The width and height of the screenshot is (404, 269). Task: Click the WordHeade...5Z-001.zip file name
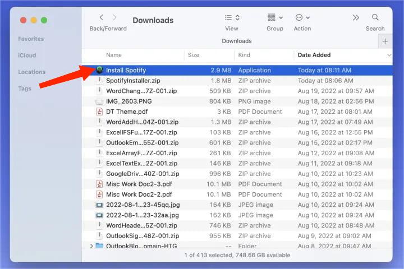coord(141,225)
